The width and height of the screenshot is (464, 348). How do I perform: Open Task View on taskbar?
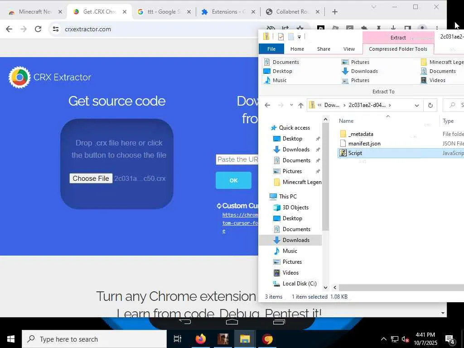click(x=178, y=339)
